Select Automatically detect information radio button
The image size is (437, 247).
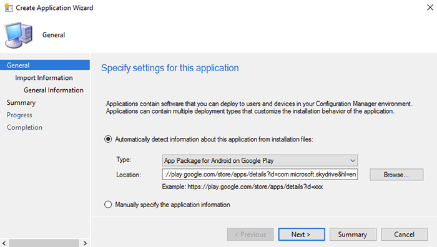coord(108,139)
